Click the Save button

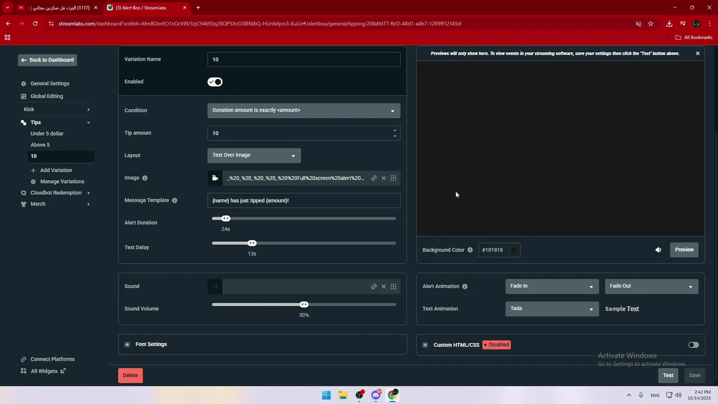694,375
